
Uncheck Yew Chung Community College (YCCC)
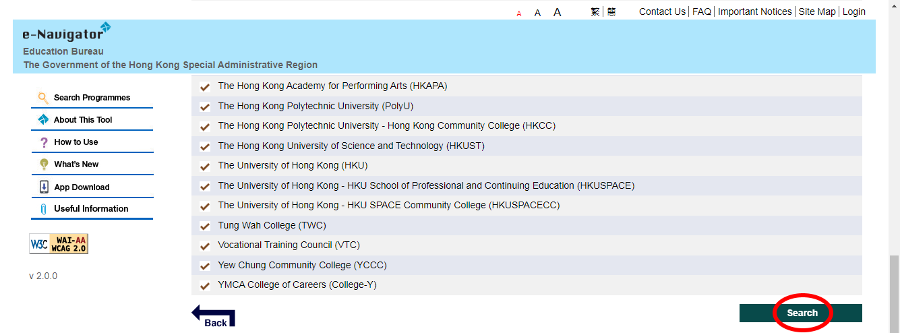pyautogui.click(x=205, y=266)
